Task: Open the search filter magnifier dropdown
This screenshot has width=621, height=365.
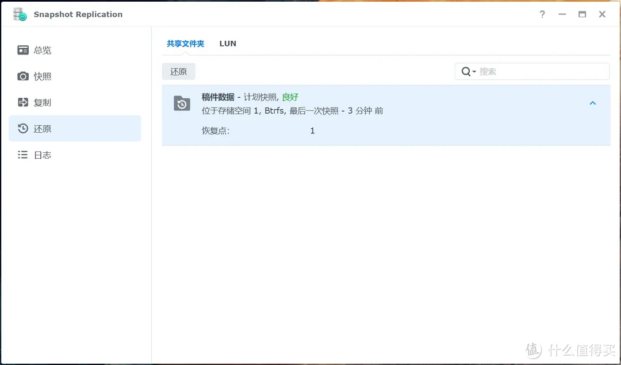Action: point(468,71)
